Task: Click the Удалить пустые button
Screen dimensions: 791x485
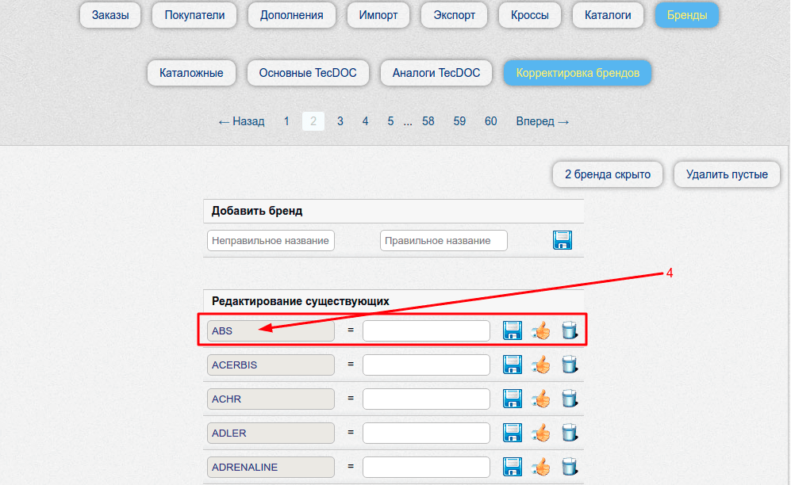Action: tap(727, 174)
